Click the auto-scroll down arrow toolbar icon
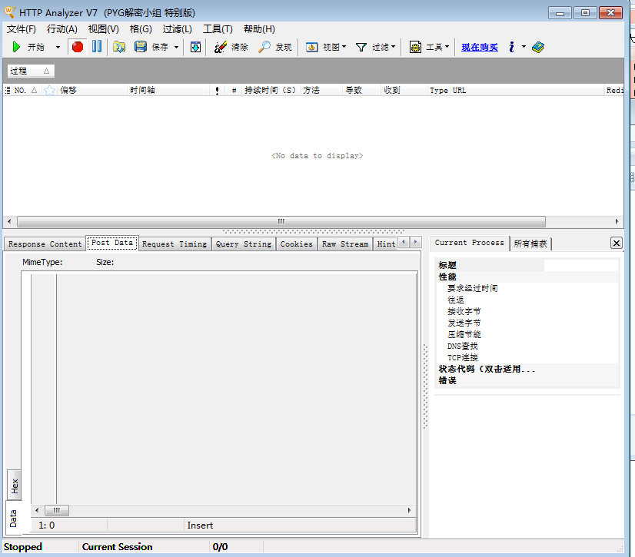 [x=195, y=47]
